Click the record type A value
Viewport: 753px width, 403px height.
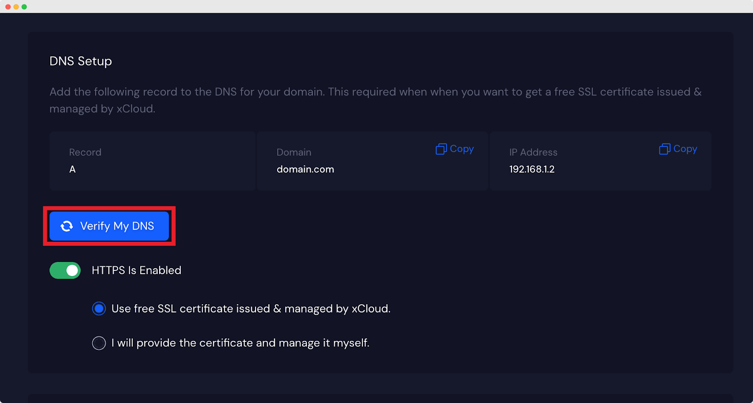click(x=72, y=169)
